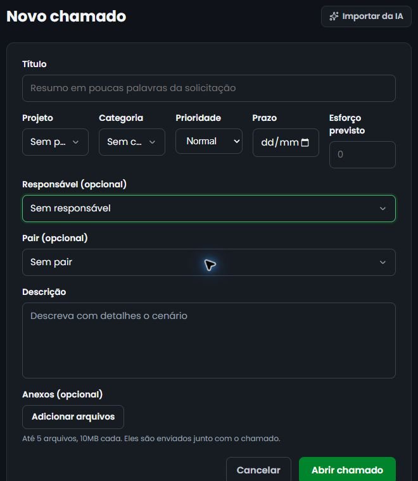418x481 pixels.
Task: Click inside the Descrição text area
Action: tap(209, 340)
